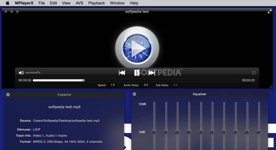Image resolution: width=276 pixels, height=150 pixels.
Task: Click the Inspector panel title
Action: click(x=65, y=94)
